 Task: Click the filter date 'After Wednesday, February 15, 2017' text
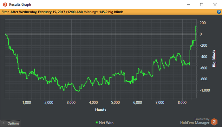click(x=47, y=12)
